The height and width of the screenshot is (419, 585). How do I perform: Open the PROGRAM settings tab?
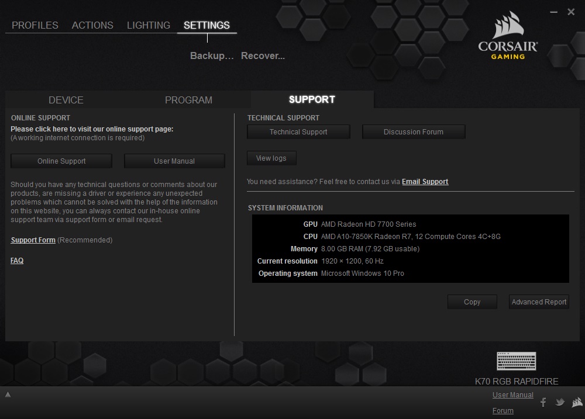coord(188,100)
